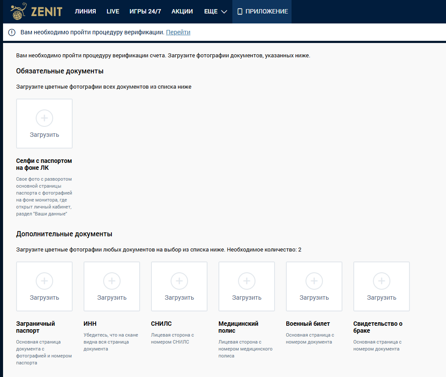Click the Zenit logo in the header
This screenshot has height=377, width=446.
(37, 12)
